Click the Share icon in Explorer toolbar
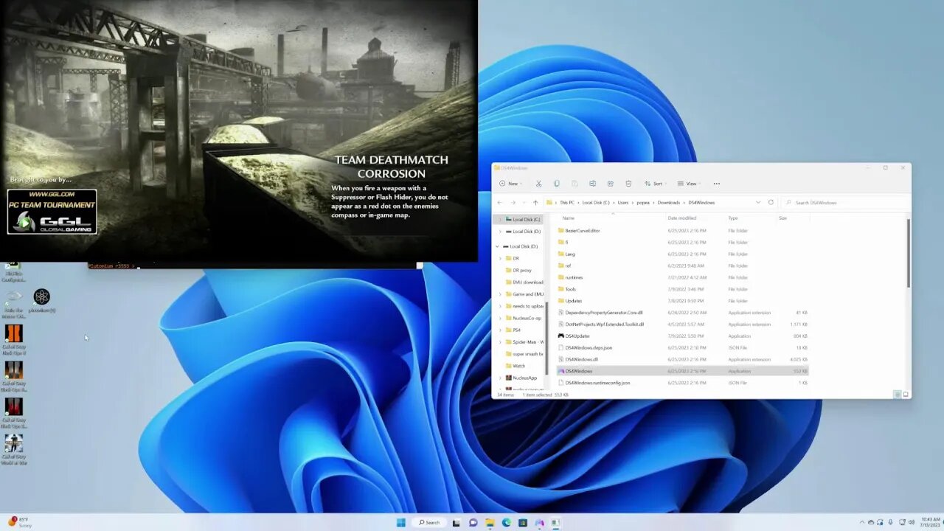 coord(611,184)
